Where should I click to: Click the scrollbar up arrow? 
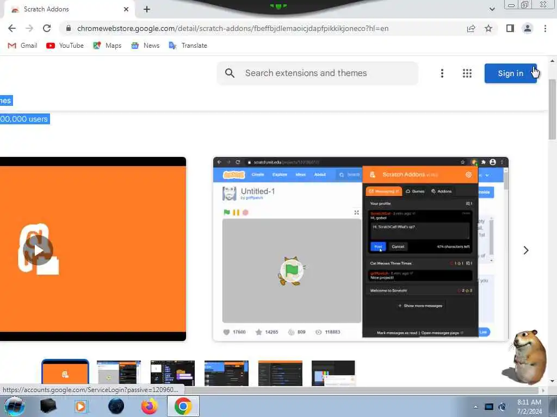(552, 61)
